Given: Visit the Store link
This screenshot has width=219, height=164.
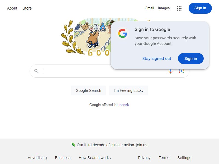Looking at the screenshot, I should pyautogui.click(x=27, y=8).
